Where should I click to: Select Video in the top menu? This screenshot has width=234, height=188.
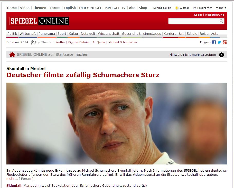(x=25, y=8)
